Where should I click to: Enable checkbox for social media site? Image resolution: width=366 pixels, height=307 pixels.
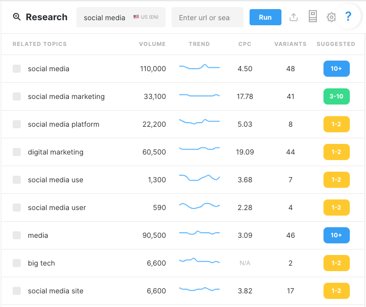[17, 291]
